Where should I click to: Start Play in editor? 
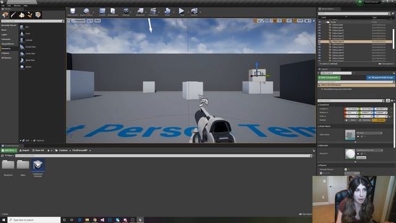click(181, 12)
